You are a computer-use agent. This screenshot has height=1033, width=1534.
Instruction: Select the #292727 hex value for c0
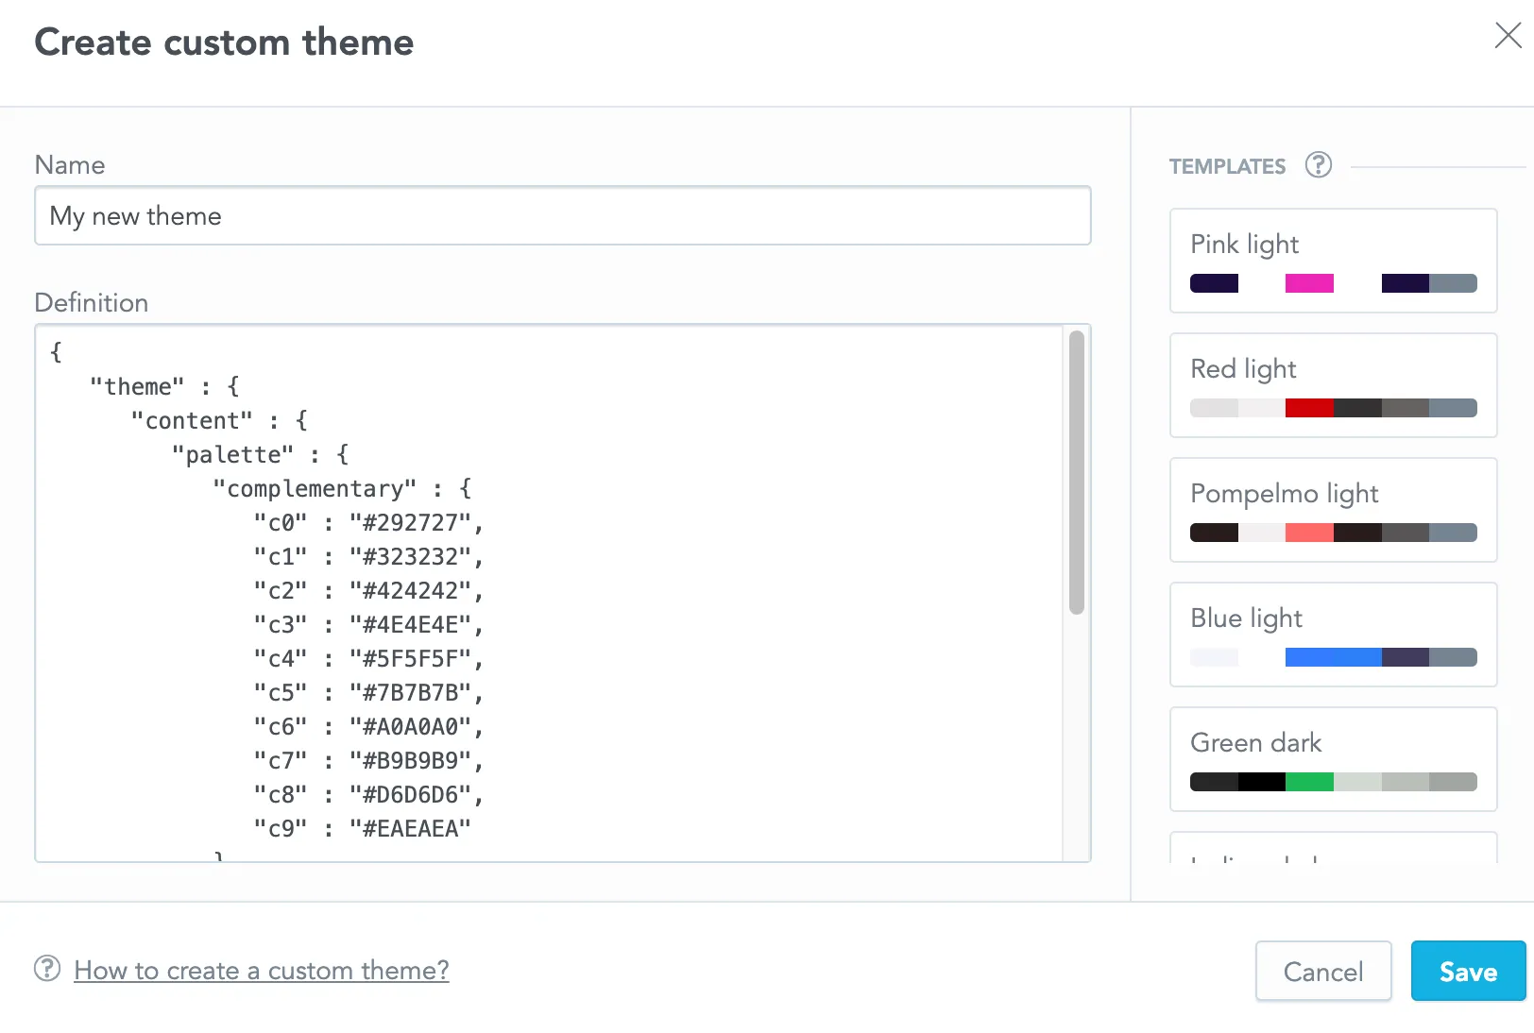coord(413,522)
